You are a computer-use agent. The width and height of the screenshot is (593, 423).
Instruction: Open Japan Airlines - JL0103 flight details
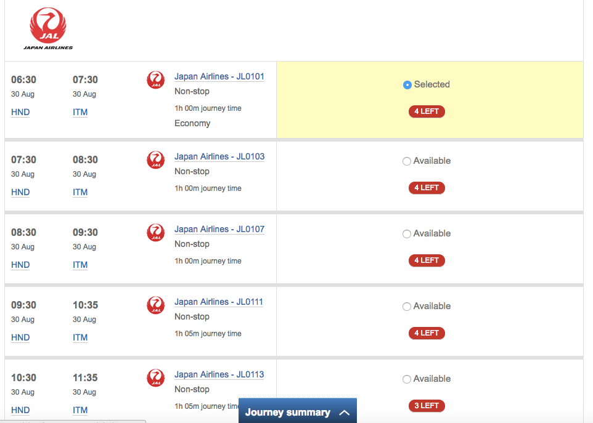[x=219, y=156]
